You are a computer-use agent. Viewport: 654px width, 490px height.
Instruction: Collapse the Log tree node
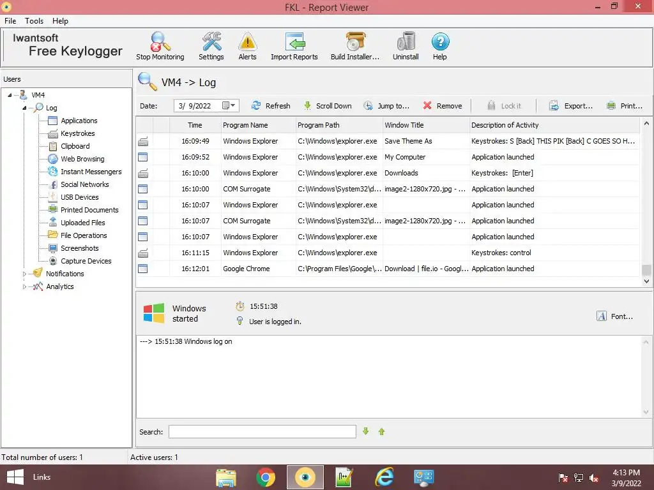24,108
